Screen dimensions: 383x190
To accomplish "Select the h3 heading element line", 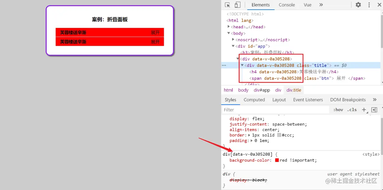I will click(268, 52).
